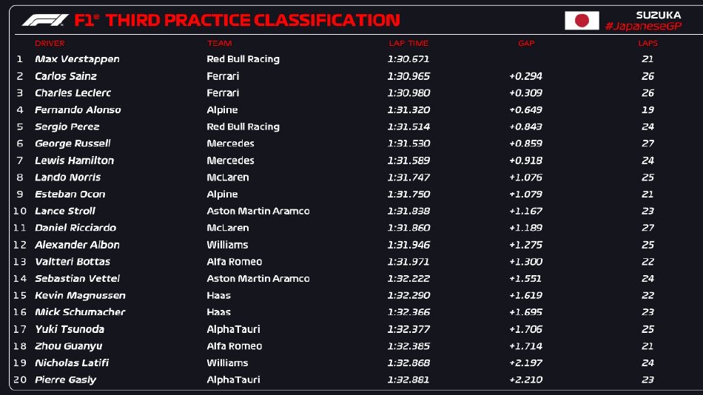Click Sebastian Vettel's Aston Martin Aramco team
Screen dimensions: 703x395
258,279
